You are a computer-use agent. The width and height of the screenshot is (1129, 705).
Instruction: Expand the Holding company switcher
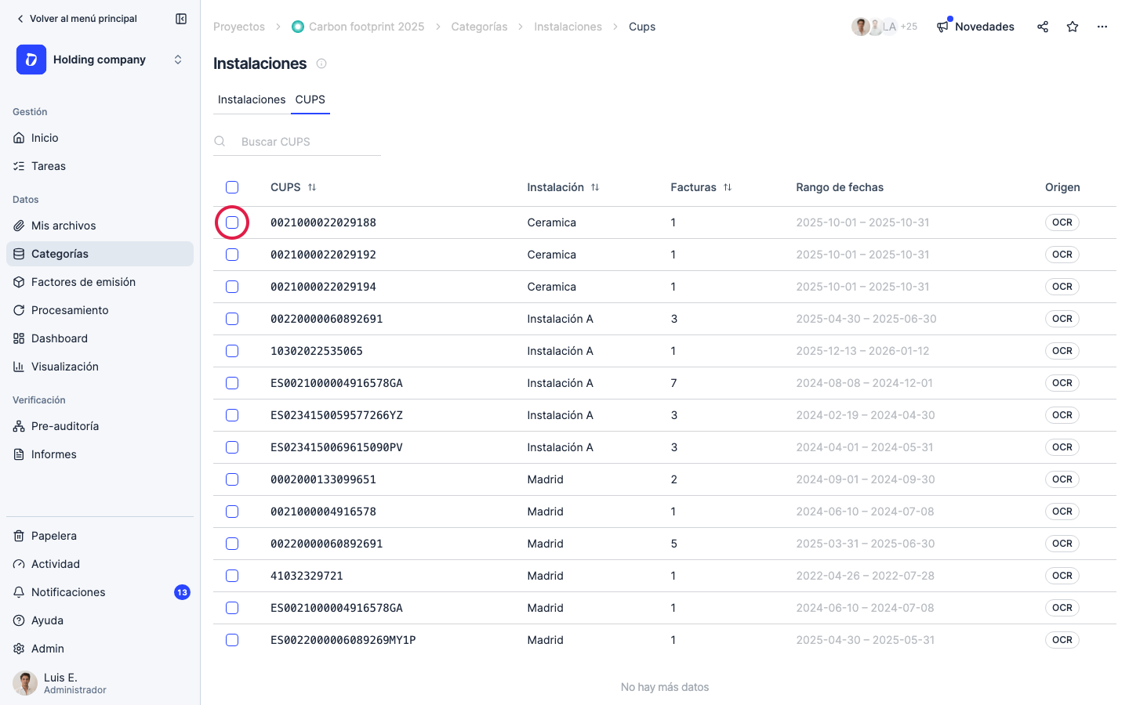[178, 60]
